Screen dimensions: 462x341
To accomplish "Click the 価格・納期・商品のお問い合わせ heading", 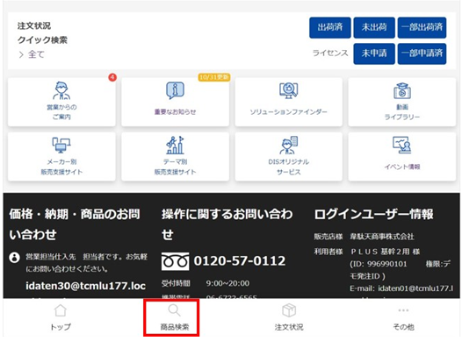I will [x=75, y=224].
